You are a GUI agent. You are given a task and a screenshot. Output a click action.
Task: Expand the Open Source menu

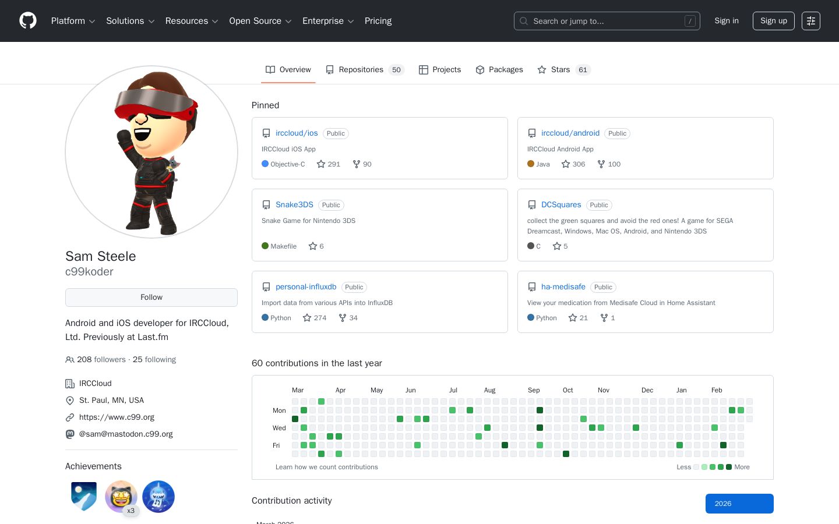[260, 21]
